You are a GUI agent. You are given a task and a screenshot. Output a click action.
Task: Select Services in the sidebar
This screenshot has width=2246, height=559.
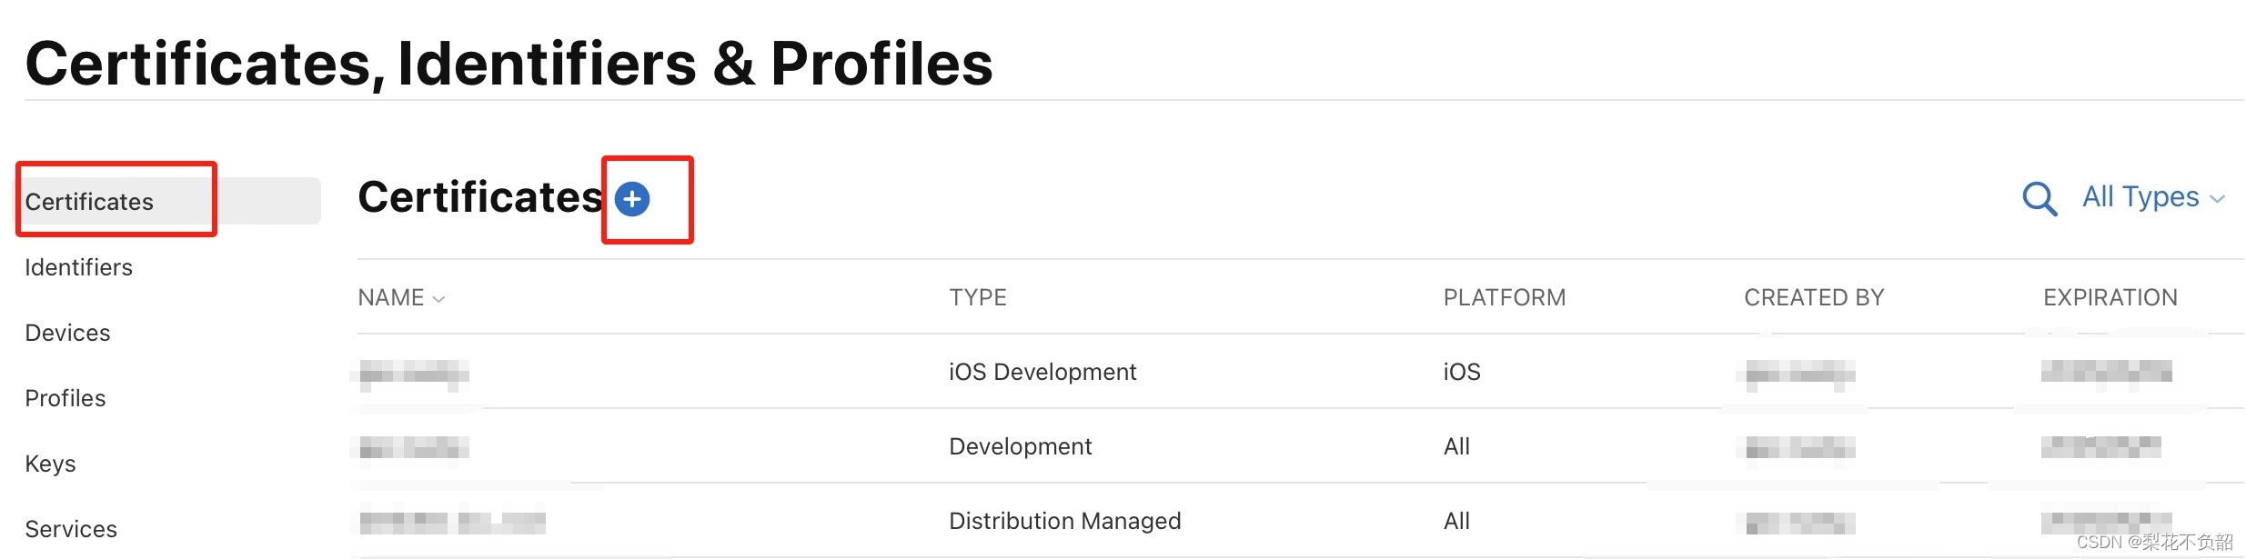click(x=71, y=529)
